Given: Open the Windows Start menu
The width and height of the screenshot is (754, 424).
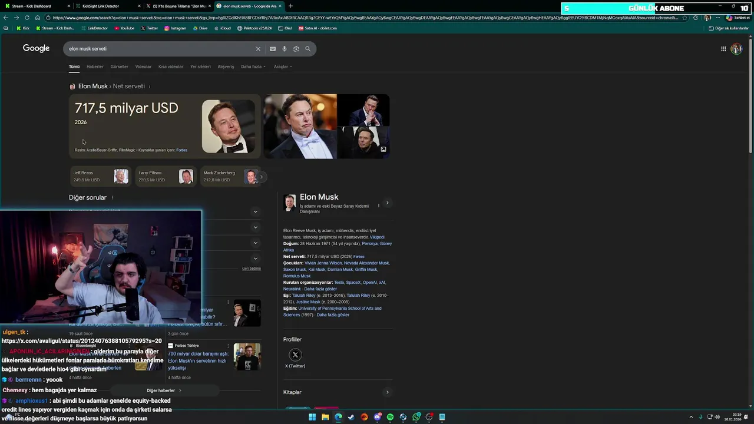Looking at the screenshot, I should pos(312,417).
